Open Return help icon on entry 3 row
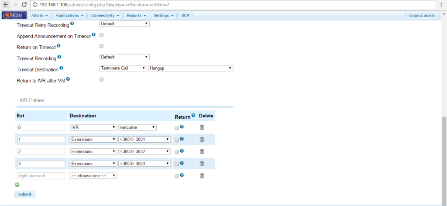The height and width of the screenshot is (206, 447). coord(182,163)
